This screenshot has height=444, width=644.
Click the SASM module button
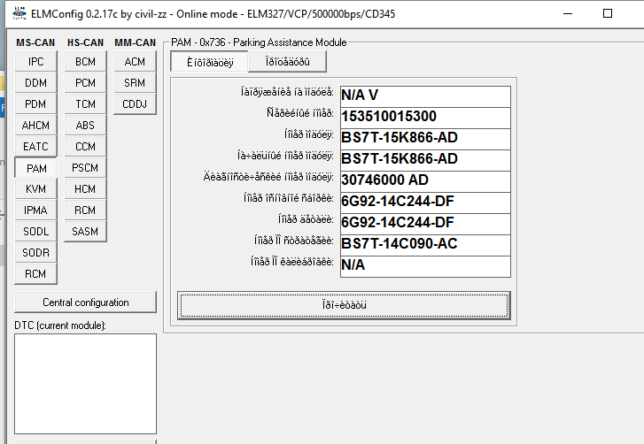(x=85, y=232)
